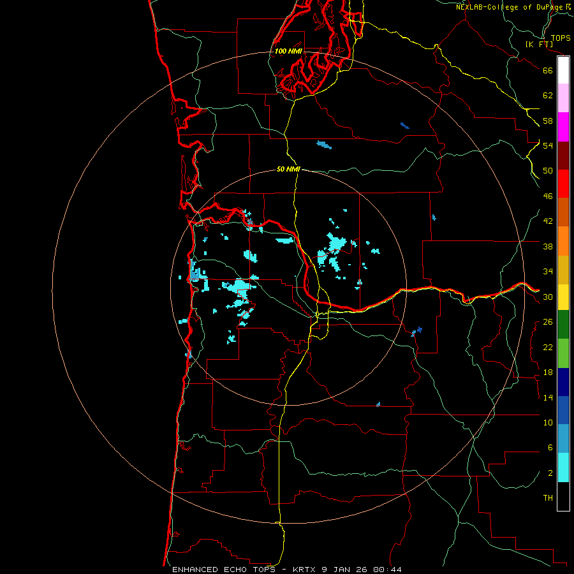This screenshot has width=574, height=574.
Task: Click the 62 legend value
Action: pyautogui.click(x=548, y=96)
